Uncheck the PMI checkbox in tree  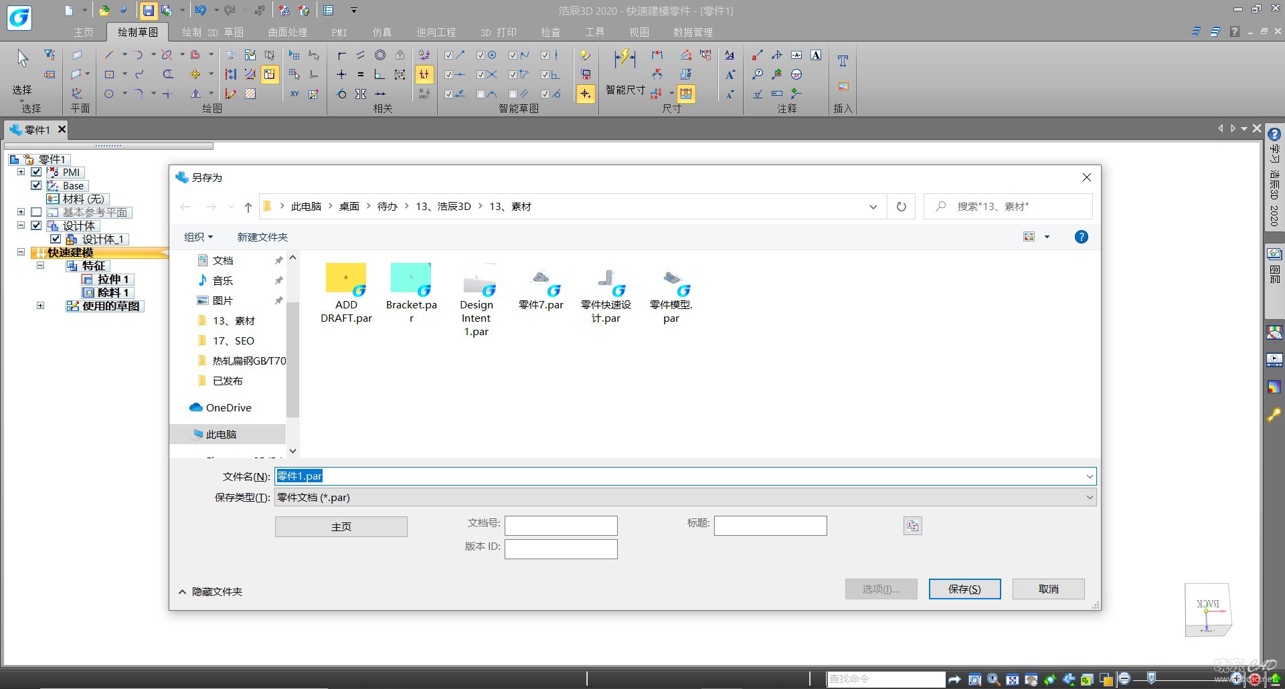(36, 172)
